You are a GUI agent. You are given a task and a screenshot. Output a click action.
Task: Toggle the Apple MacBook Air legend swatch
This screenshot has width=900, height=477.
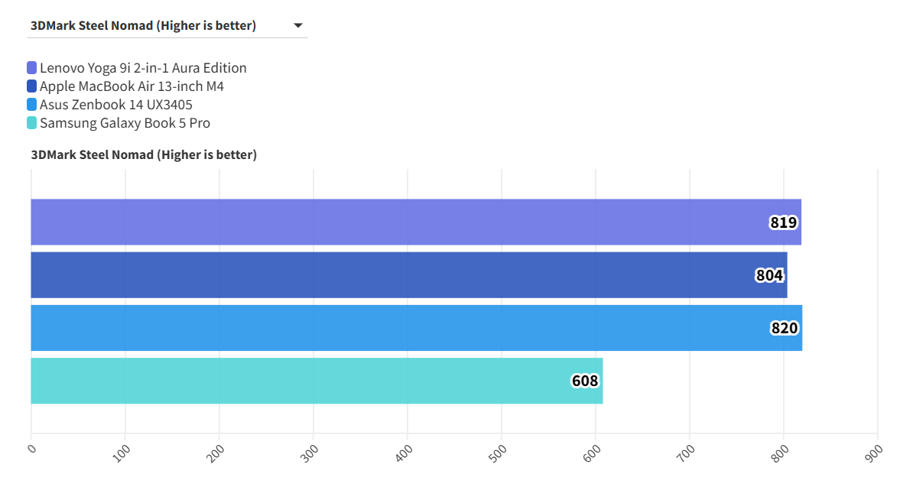tap(31, 86)
